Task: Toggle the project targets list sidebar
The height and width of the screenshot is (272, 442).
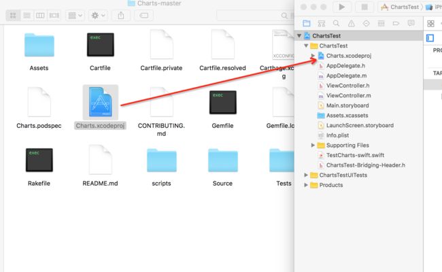Action: pos(430,38)
